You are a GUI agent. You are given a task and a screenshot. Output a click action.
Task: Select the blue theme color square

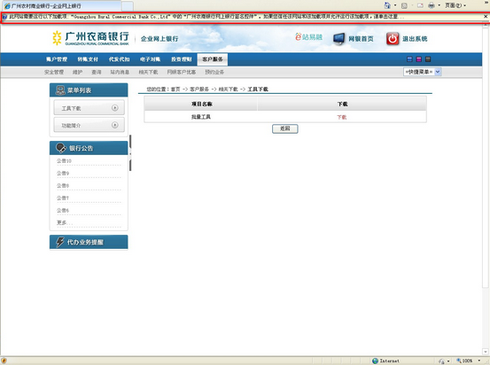(409, 59)
